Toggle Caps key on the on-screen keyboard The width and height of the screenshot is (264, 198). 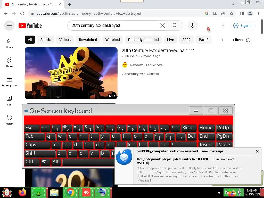click(x=37, y=145)
